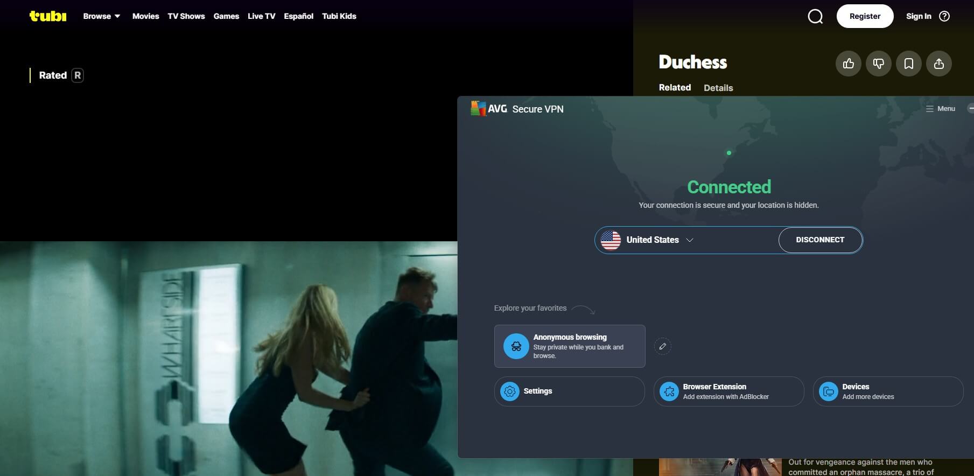Switch to Español content

click(298, 16)
